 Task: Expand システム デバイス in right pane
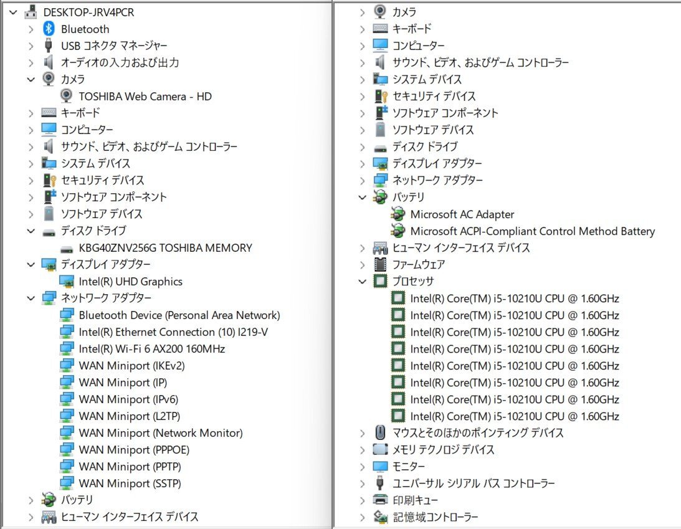[362, 80]
